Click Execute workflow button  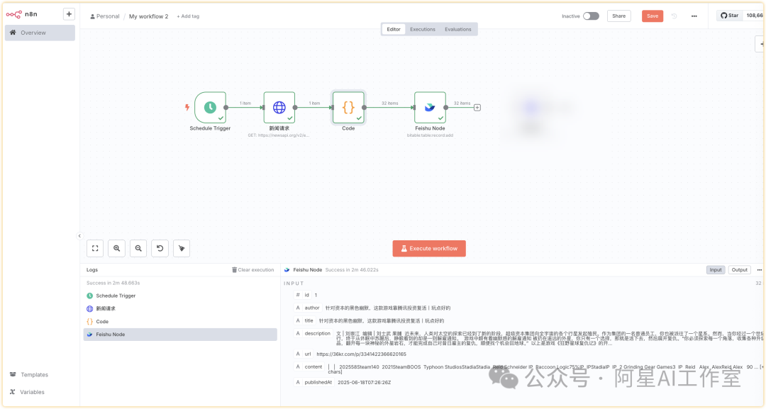[429, 248]
